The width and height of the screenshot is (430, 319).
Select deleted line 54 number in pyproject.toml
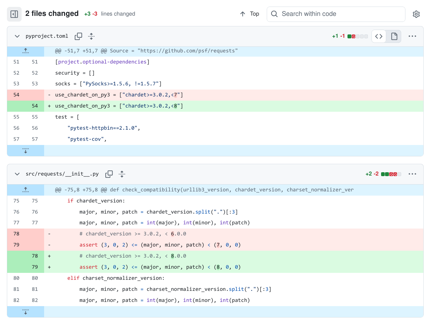click(x=16, y=95)
